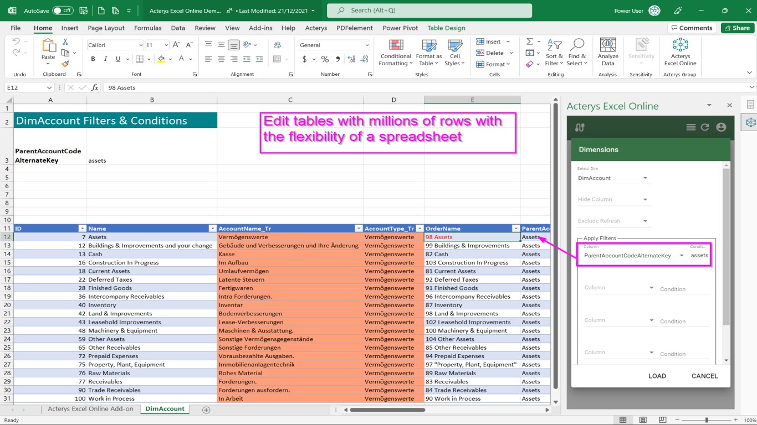Click the LOAD button

coord(657,376)
